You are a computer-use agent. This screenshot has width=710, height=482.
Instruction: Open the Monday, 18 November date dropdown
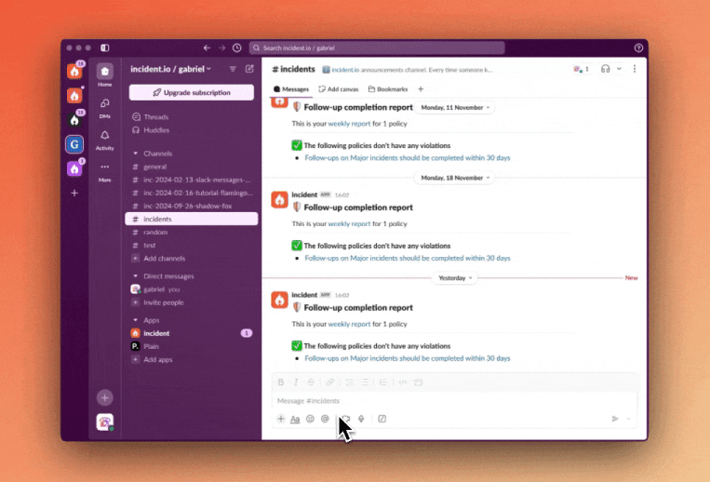[455, 178]
